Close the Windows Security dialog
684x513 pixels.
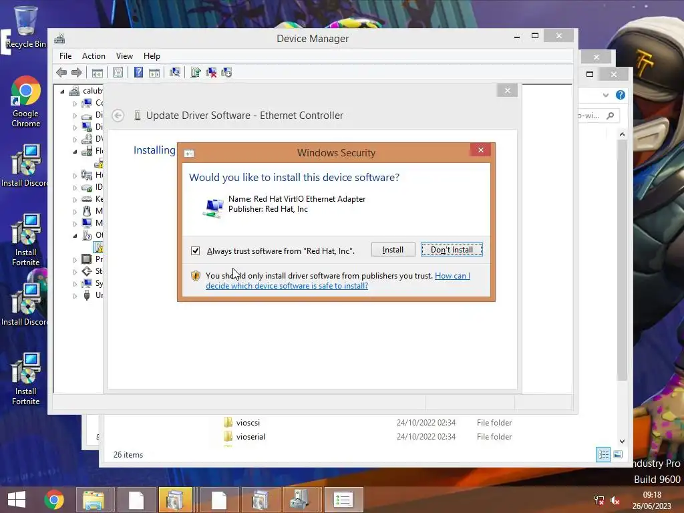pyautogui.click(x=481, y=150)
